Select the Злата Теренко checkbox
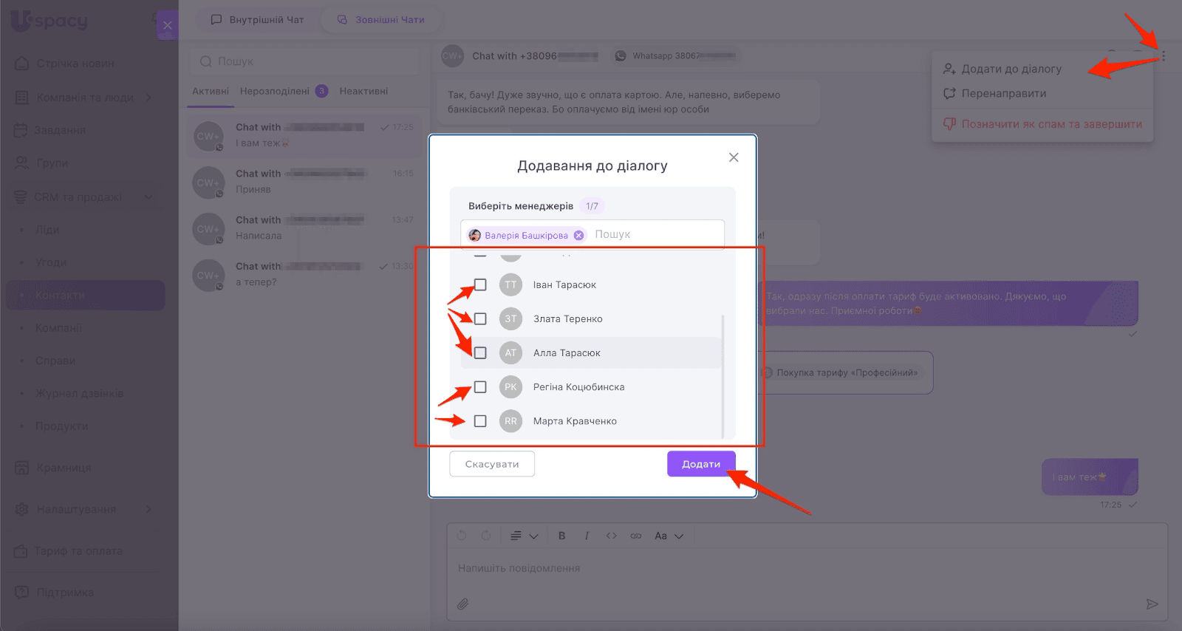The image size is (1182, 631). (x=480, y=318)
